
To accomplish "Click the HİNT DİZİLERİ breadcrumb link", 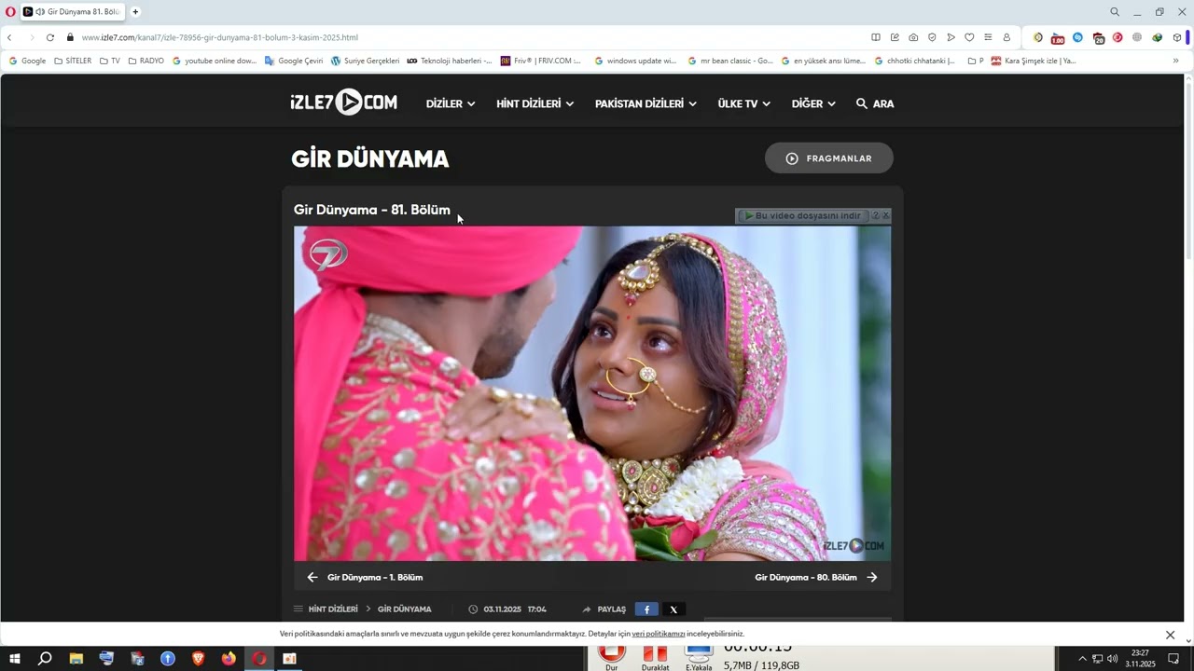I will pyautogui.click(x=333, y=609).
